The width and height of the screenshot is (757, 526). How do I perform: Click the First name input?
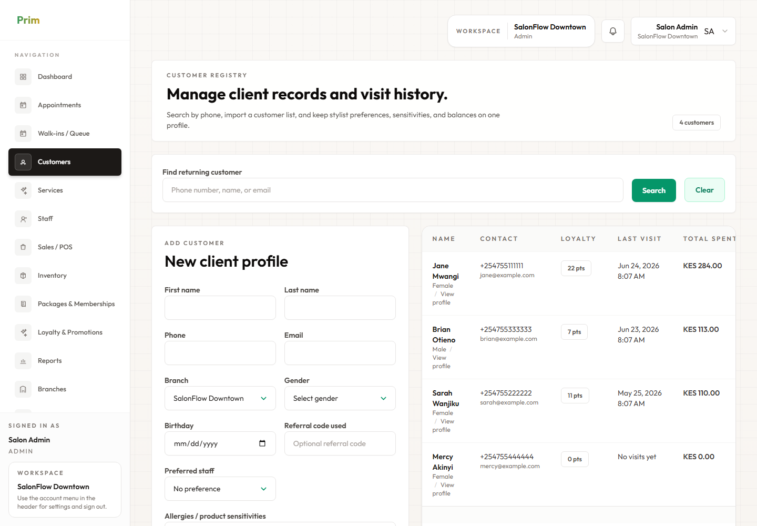coord(220,308)
